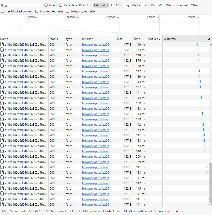Click "Load: 734 ms" in the status bar
Image resolution: width=212 pixels, height=215 pixels.
[x=174, y=211]
